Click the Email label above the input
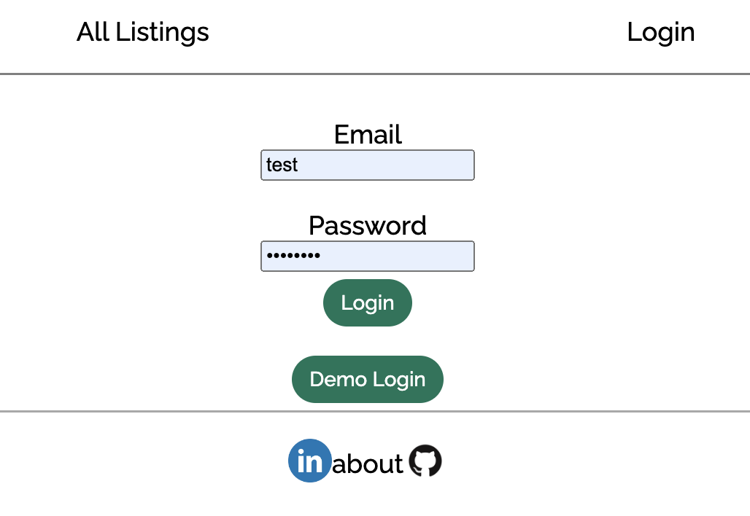750x516 pixels. coord(367,135)
